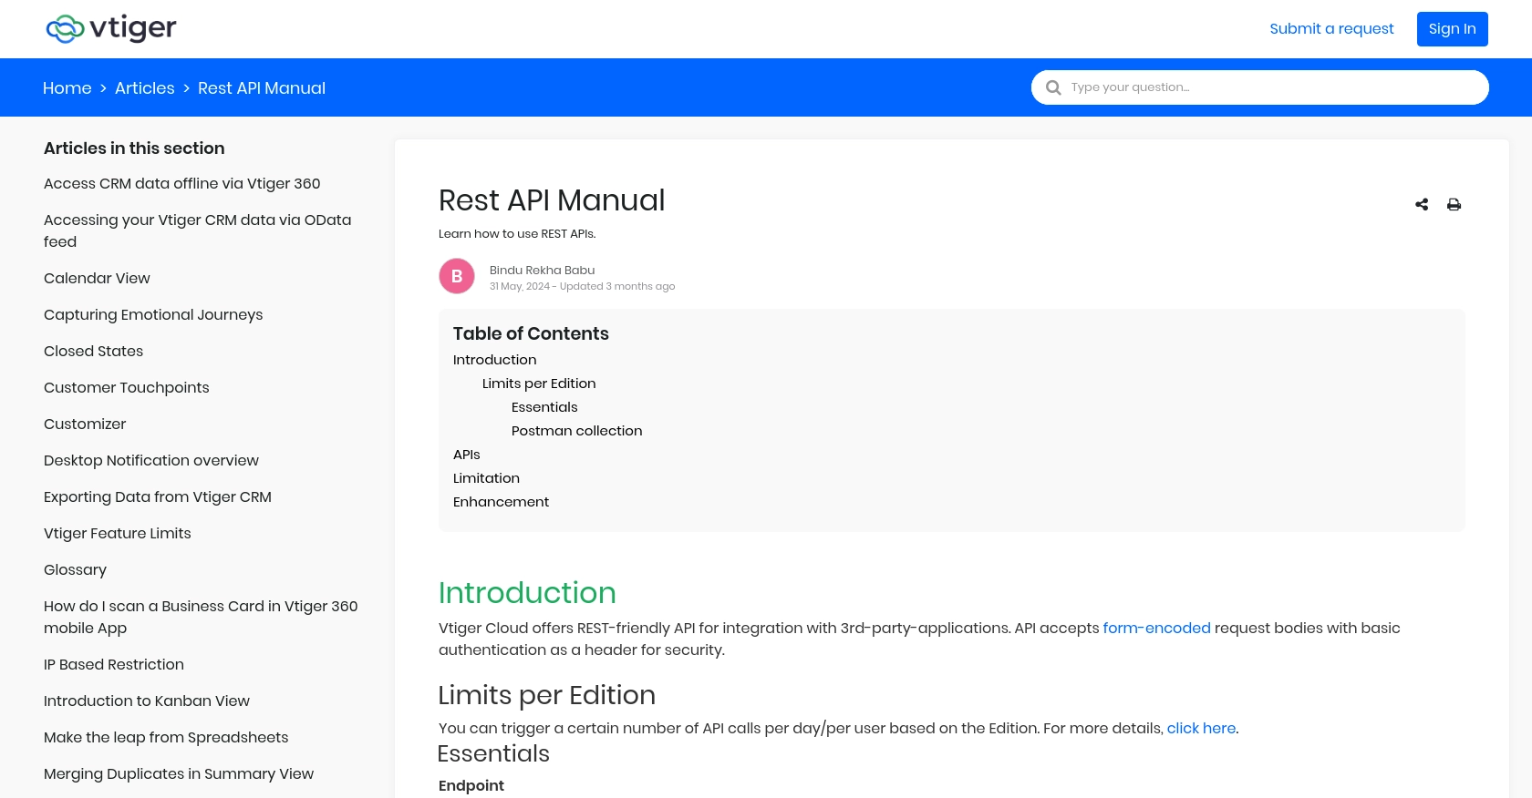Image resolution: width=1532 pixels, height=798 pixels.
Task: Open Glossary article
Action: 75,569
